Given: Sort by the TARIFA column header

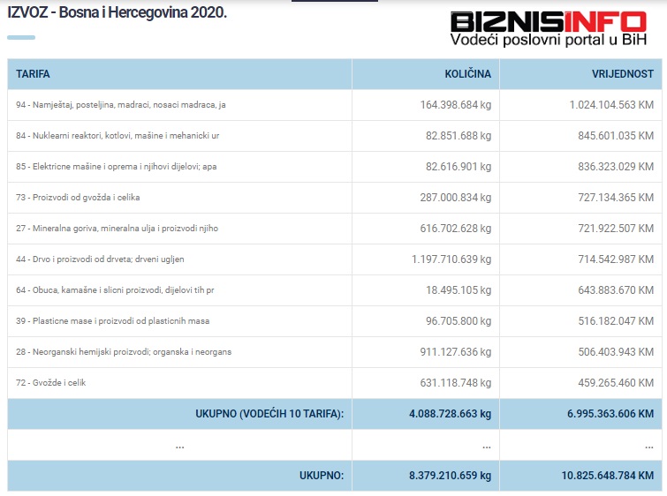Looking at the screenshot, I should click(x=33, y=74).
